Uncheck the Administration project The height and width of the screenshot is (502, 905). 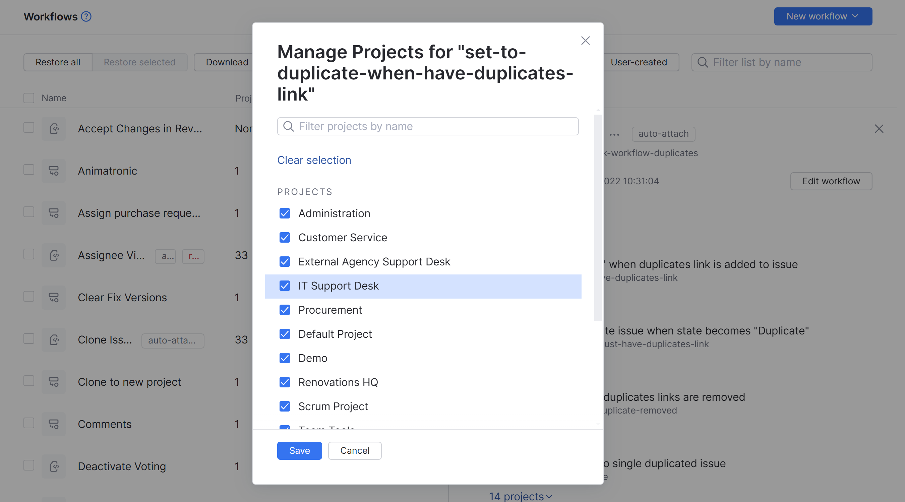pyautogui.click(x=285, y=213)
